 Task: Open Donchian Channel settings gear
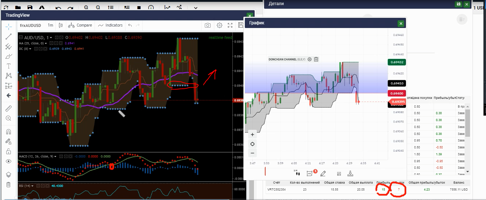click(310, 59)
